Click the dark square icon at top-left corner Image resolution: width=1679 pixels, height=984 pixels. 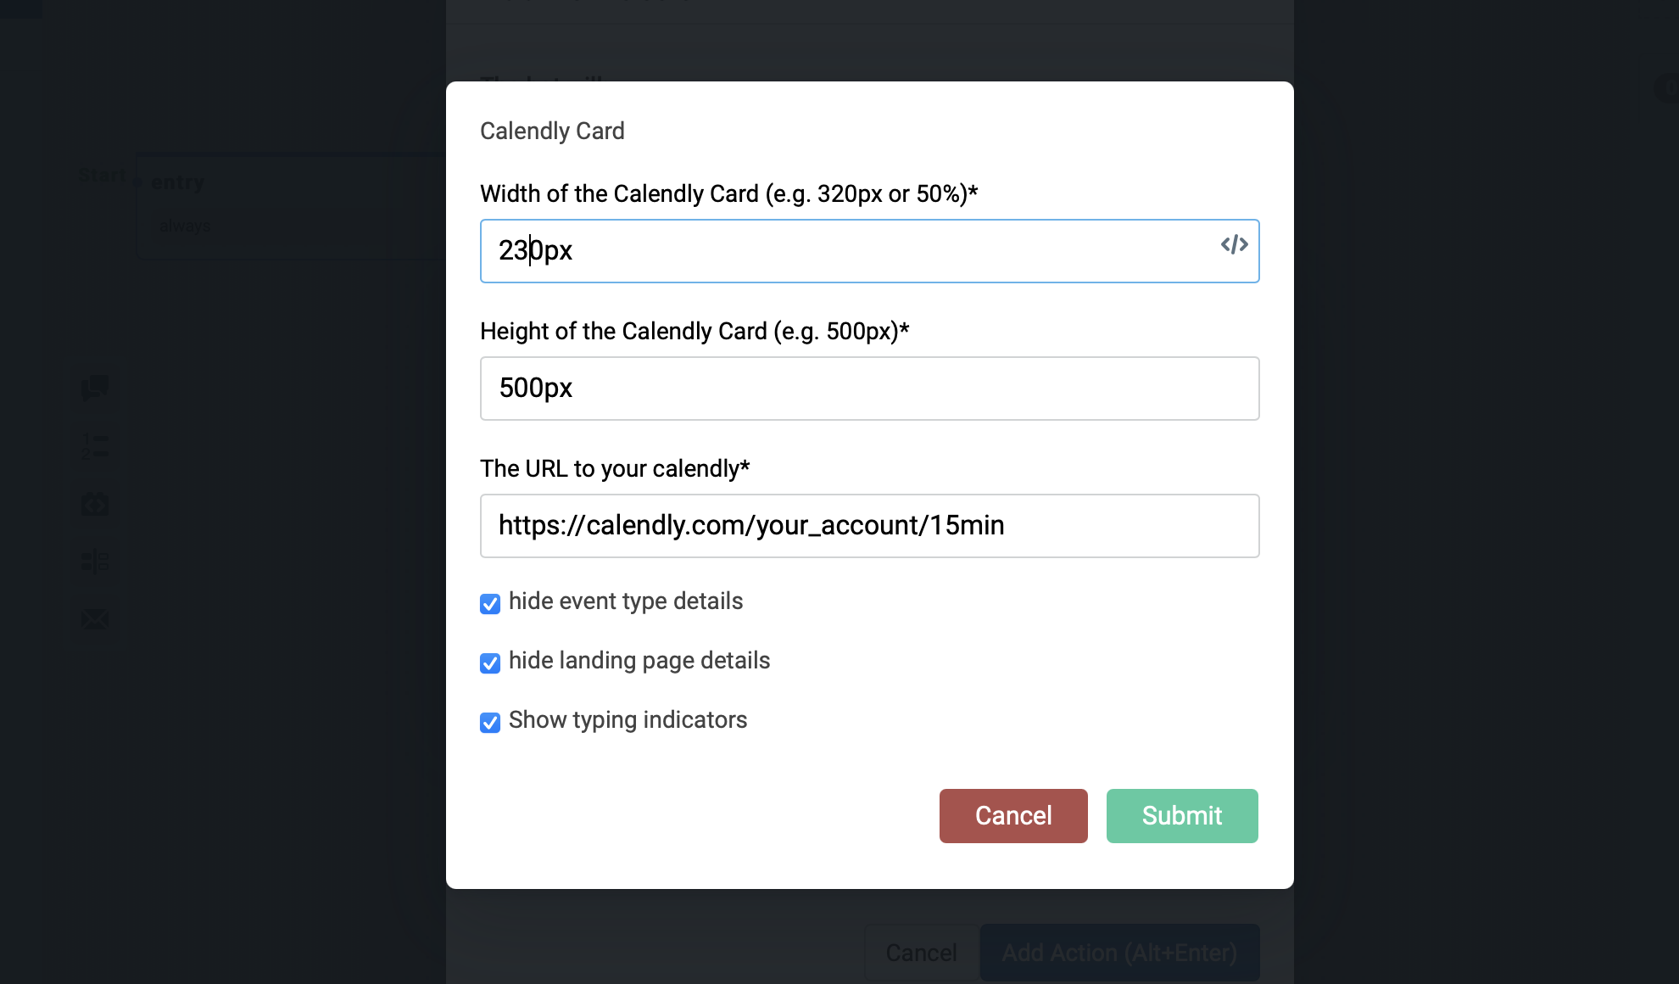(21, 11)
